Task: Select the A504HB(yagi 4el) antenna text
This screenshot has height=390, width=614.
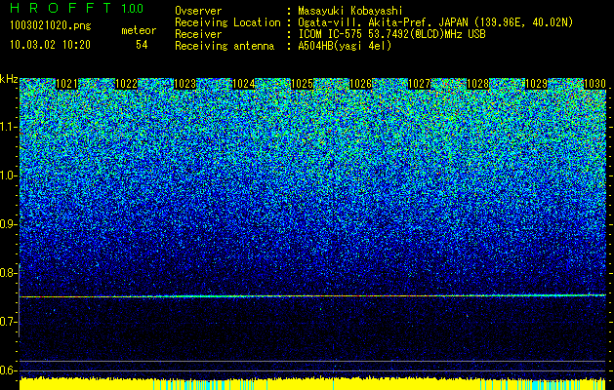Action: pos(345,46)
